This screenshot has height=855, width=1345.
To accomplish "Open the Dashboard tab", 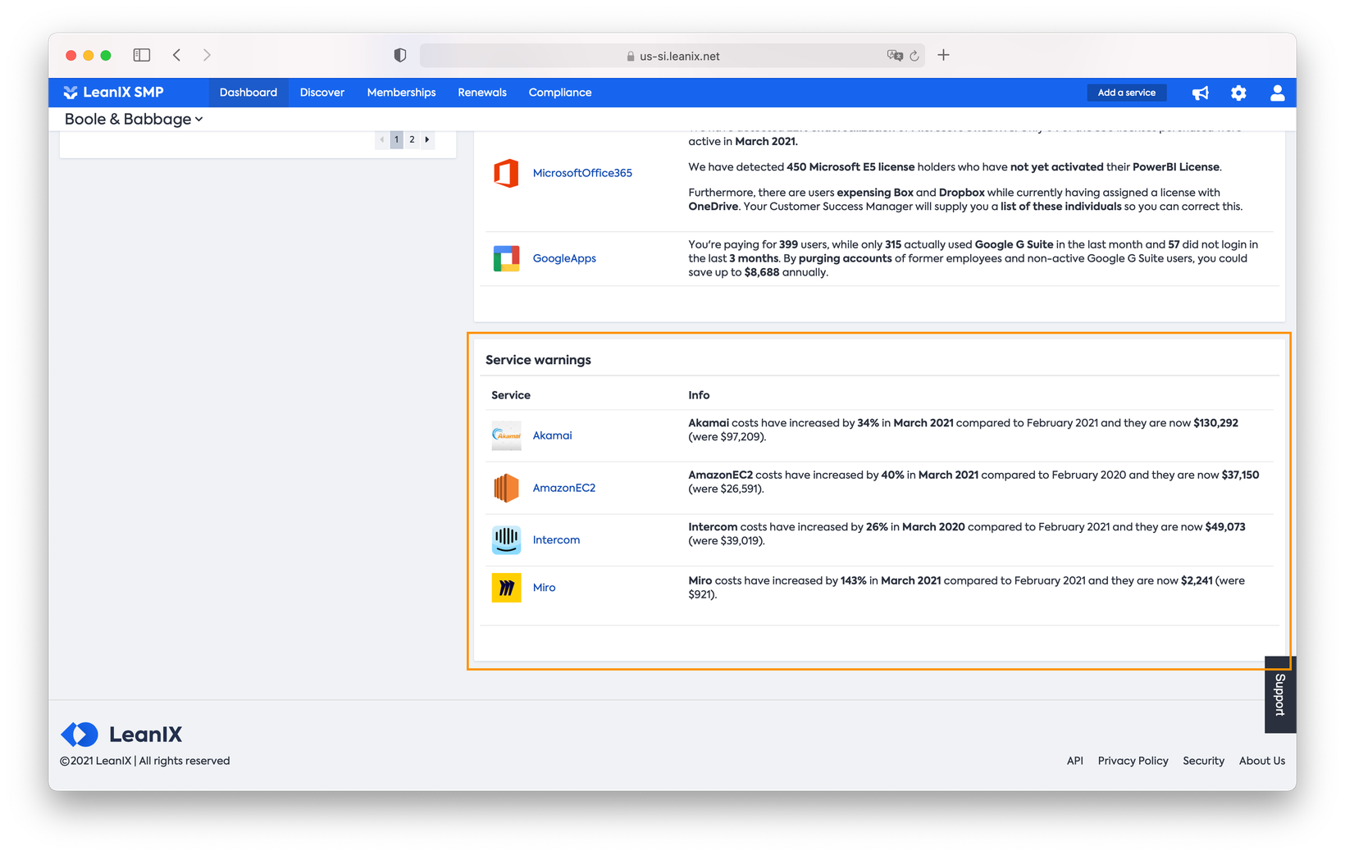I will point(248,93).
